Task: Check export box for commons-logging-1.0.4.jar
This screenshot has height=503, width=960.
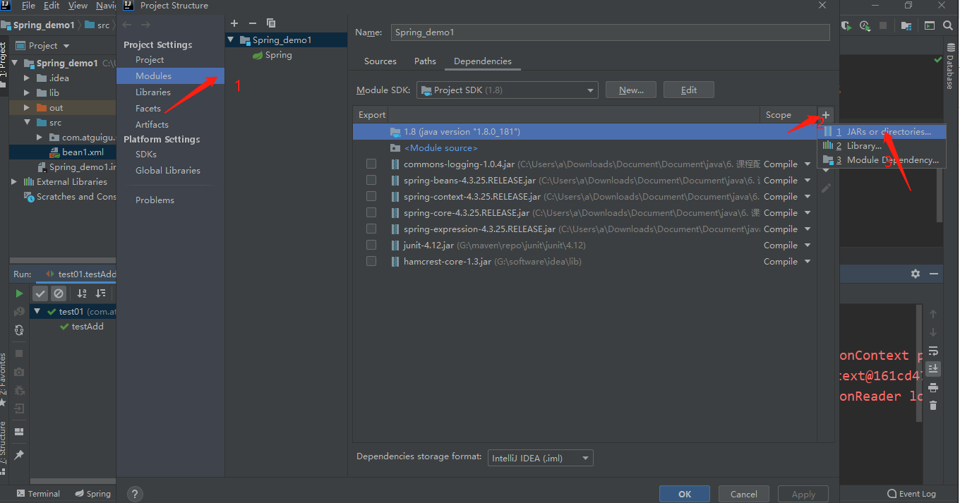Action: click(371, 164)
